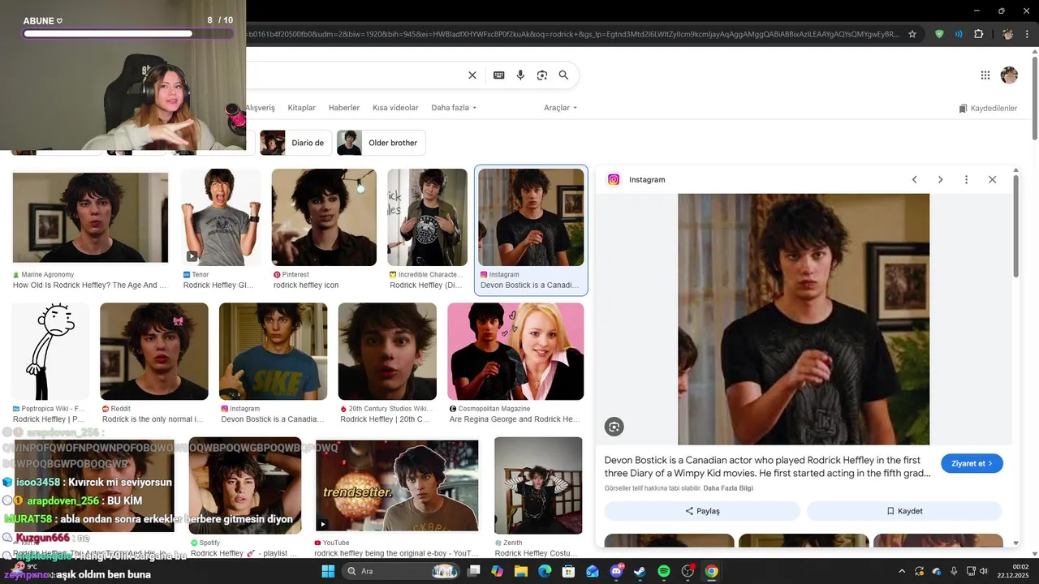Open Microsoft Store from the taskbar
The height and width of the screenshot is (584, 1039).
coord(568,571)
